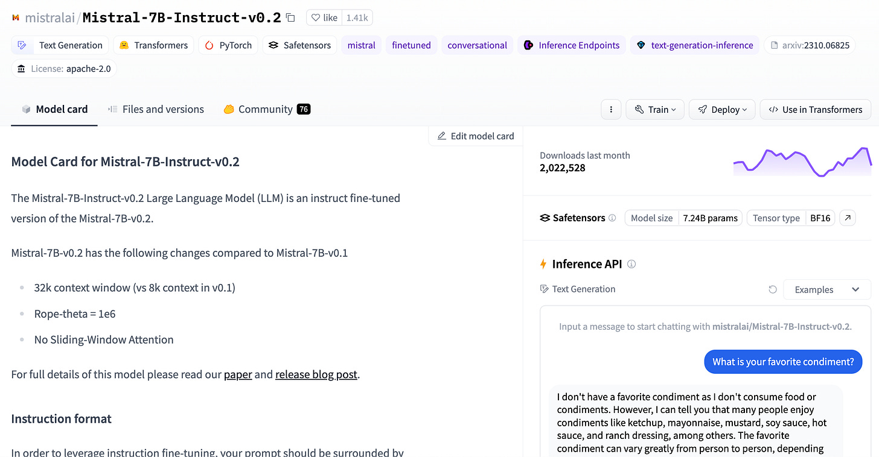Viewport: 879px width, 457px height.
Task: Reset the Inference API conversation
Action: tap(772, 289)
